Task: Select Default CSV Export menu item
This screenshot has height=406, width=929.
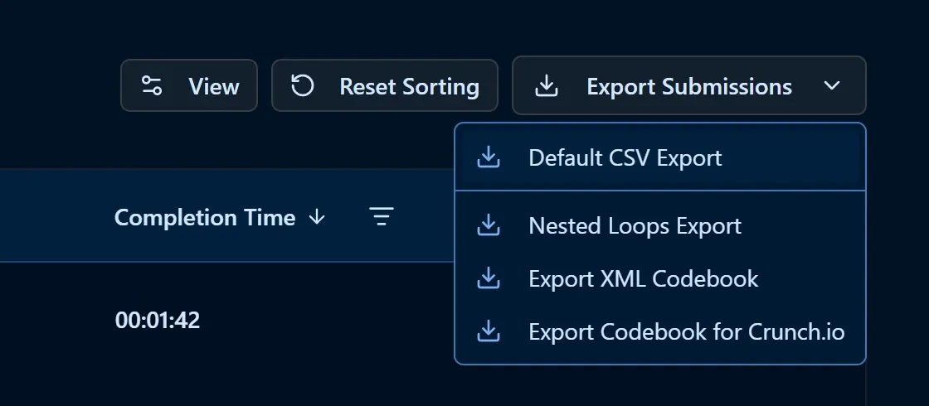Action: tap(660, 157)
